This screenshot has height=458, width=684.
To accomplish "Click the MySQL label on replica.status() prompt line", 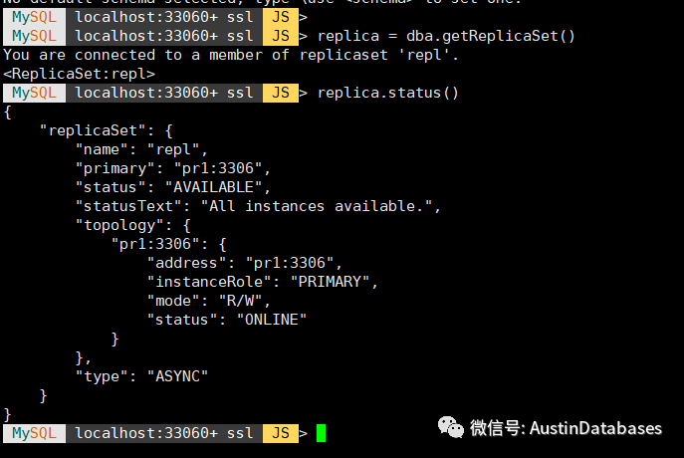I will click(x=34, y=93).
